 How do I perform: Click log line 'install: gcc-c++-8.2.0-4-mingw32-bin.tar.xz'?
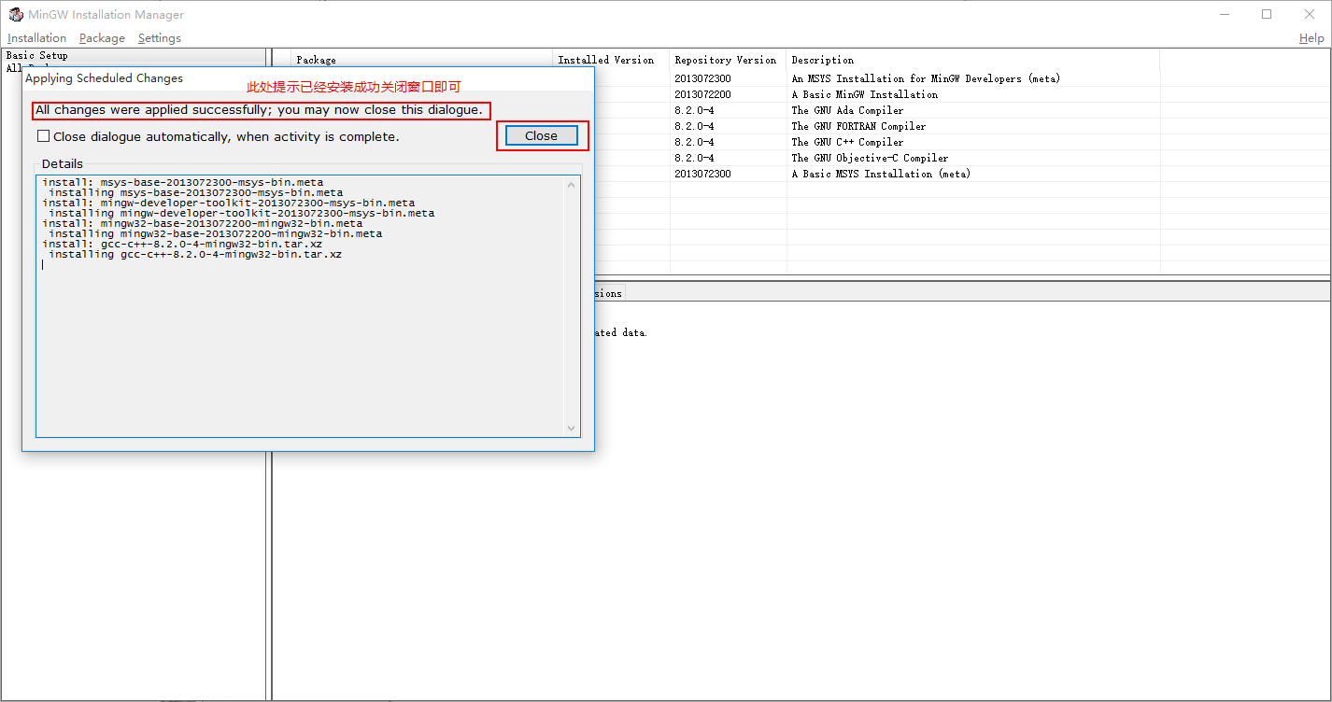[182, 244]
